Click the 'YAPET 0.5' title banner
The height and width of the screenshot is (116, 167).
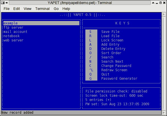tap(82, 15)
